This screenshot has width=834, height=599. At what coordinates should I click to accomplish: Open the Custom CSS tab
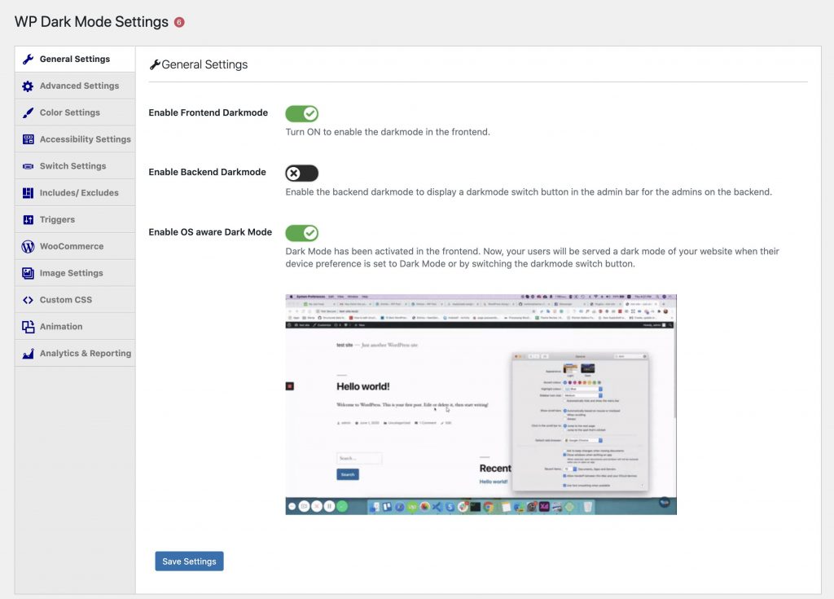[75, 300]
